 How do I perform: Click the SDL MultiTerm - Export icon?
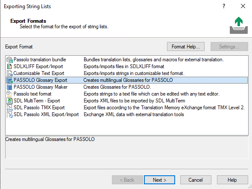(x=9, y=101)
